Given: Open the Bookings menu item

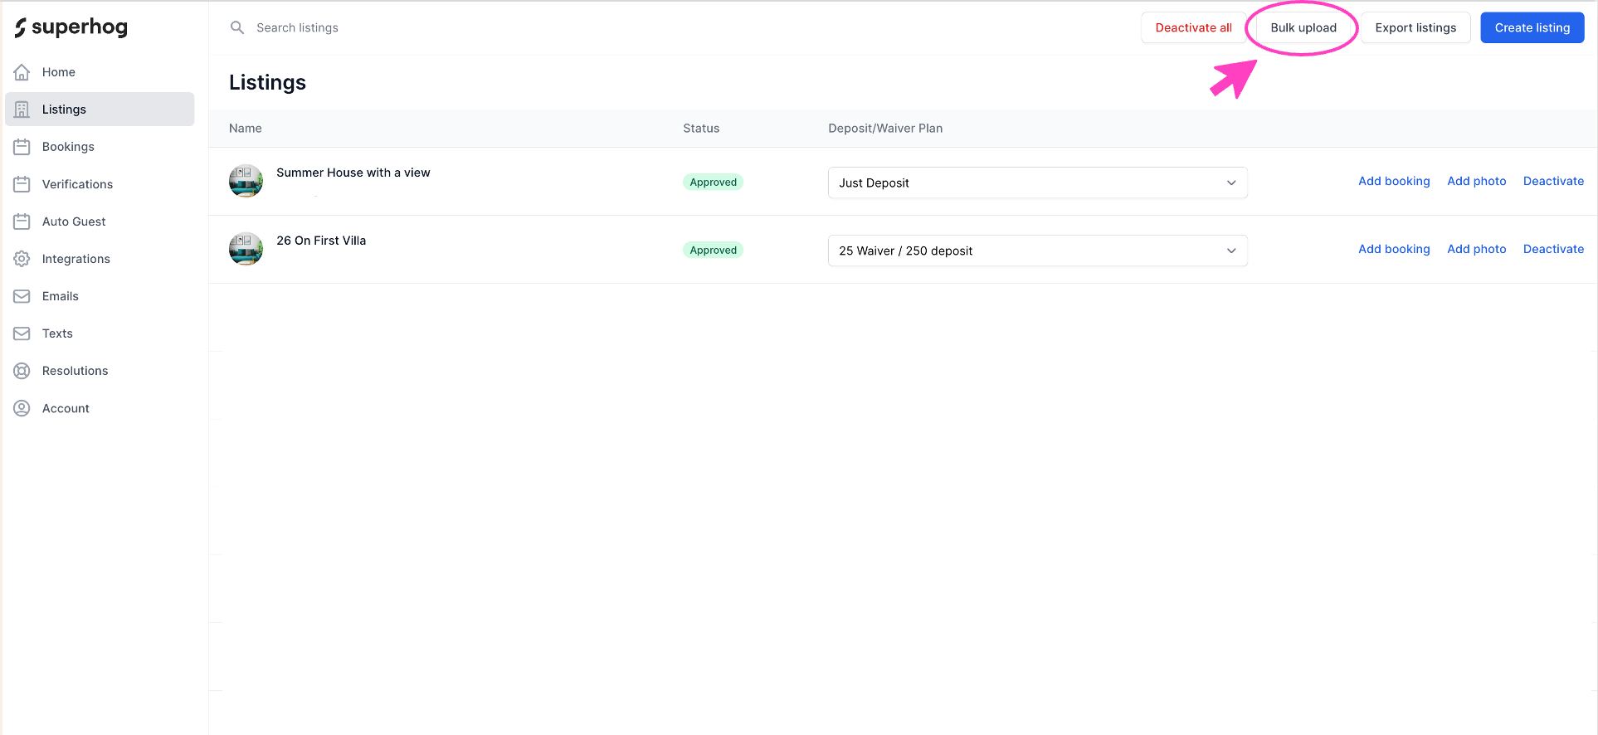Looking at the screenshot, I should pos(100,147).
